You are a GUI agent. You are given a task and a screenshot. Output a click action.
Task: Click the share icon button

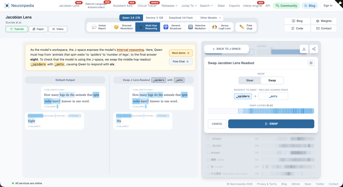(x=314, y=49)
